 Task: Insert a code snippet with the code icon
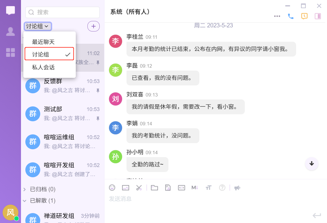(181, 188)
